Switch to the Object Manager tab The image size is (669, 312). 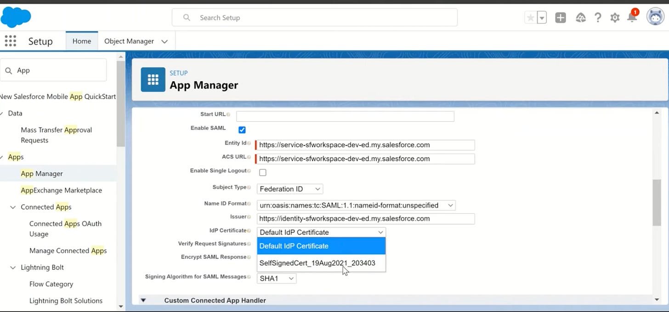pyautogui.click(x=129, y=41)
